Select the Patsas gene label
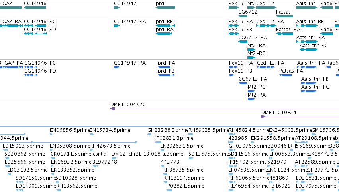 click(x=283, y=12)
